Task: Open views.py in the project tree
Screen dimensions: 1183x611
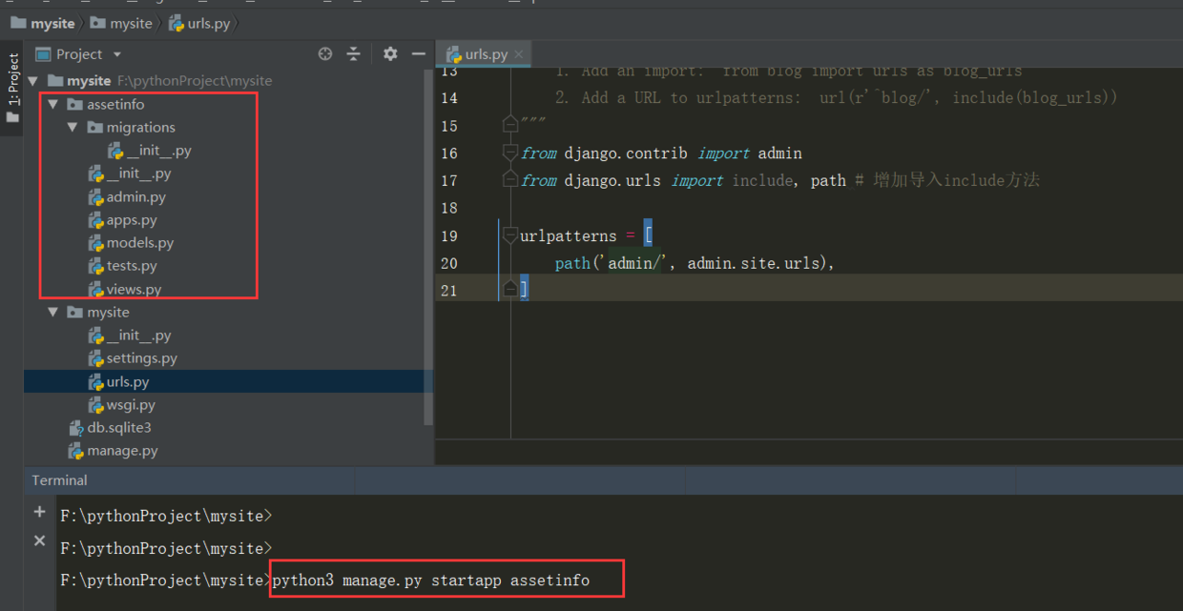Action: pos(134,289)
